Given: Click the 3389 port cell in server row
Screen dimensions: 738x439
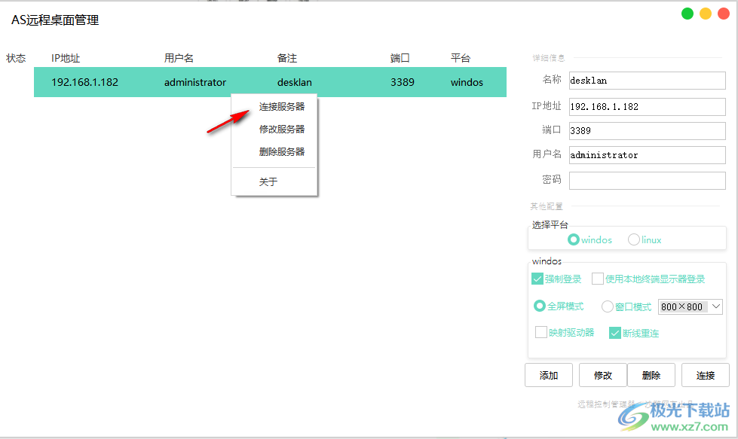Looking at the screenshot, I should pyautogui.click(x=403, y=82).
